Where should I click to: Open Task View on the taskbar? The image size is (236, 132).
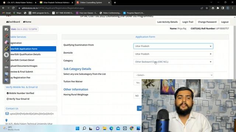[x=91, y=128]
